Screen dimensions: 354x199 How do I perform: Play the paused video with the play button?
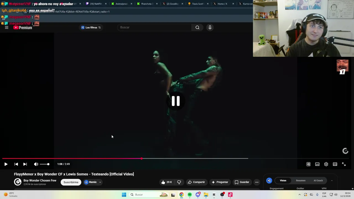(6, 164)
